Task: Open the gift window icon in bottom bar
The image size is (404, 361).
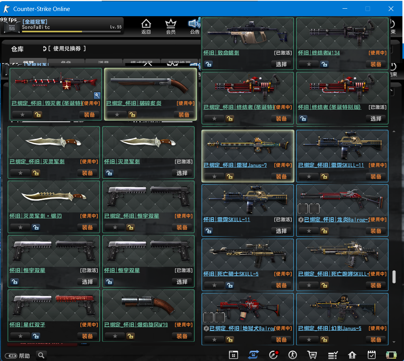Action: coord(233,355)
